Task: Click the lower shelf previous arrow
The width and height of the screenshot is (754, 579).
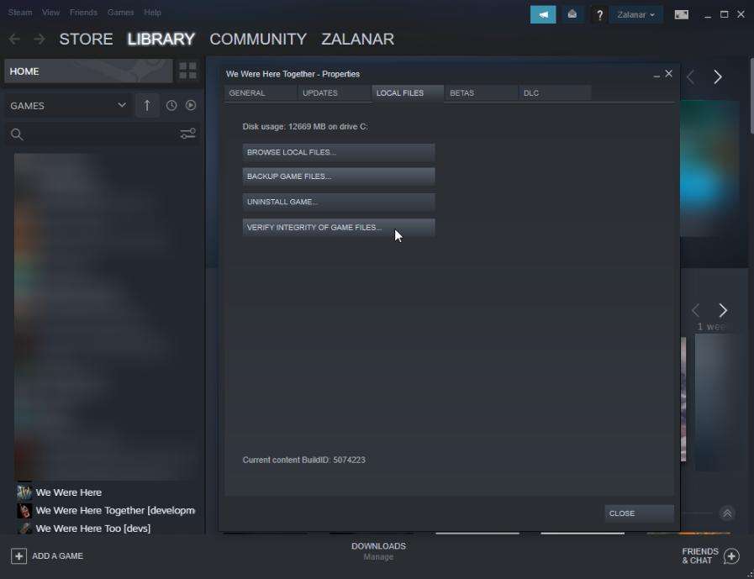Action: pyautogui.click(x=695, y=310)
